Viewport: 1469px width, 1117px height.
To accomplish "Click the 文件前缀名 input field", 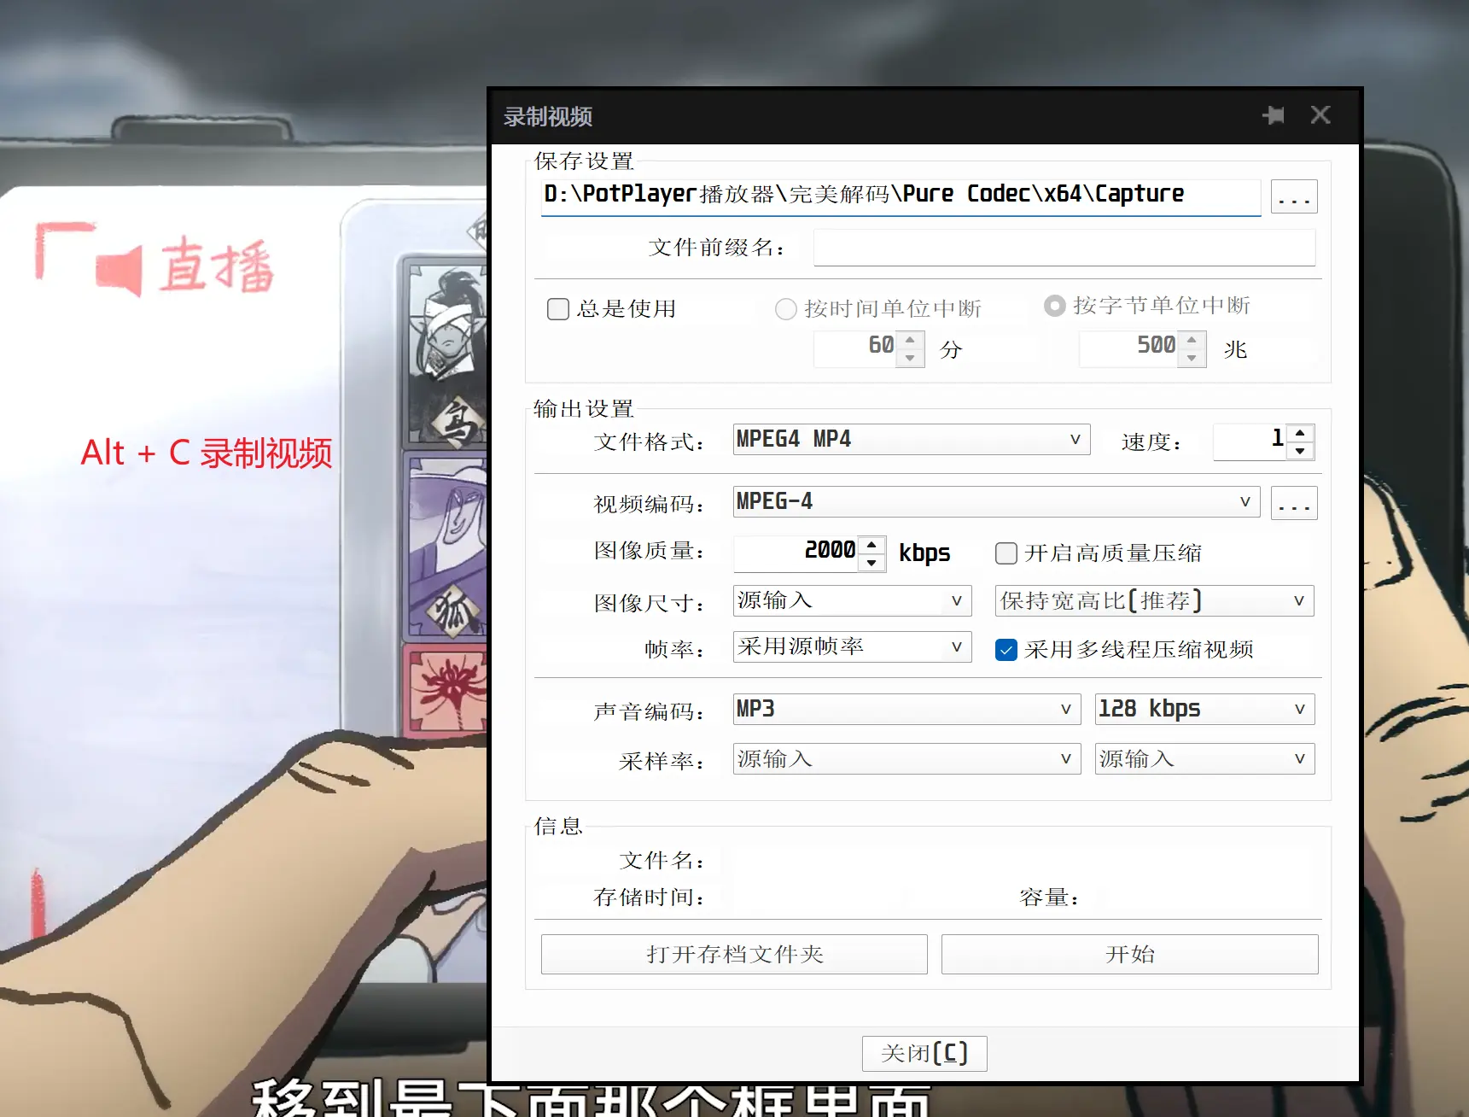I will [x=1064, y=248].
